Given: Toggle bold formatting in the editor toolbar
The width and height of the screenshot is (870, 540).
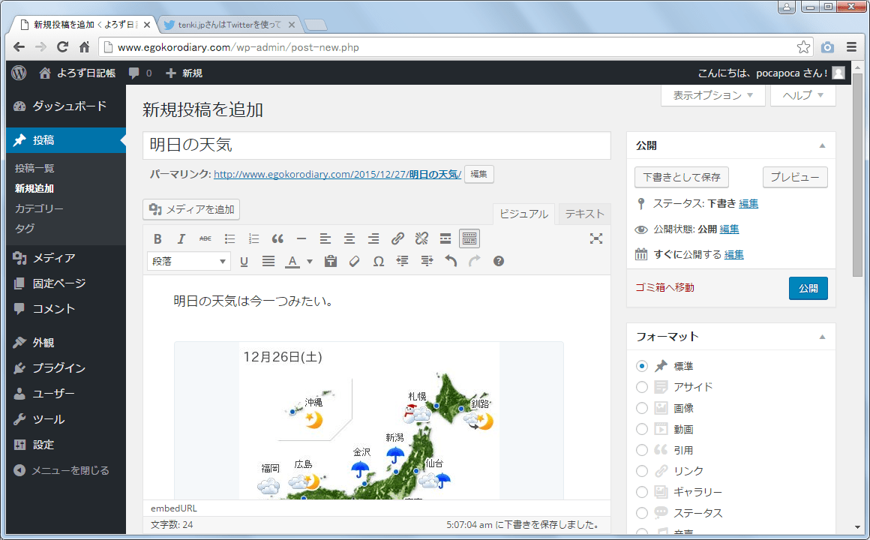Looking at the screenshot, I should [157, 239].
